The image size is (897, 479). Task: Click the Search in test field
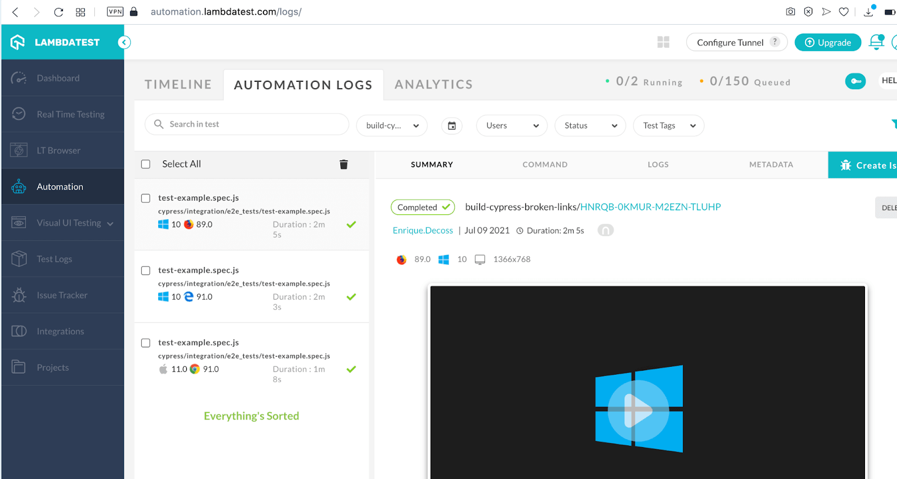coord(247,124)
